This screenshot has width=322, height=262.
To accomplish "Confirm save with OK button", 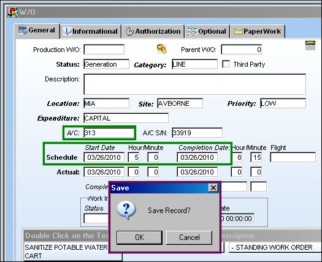I will click(139, 238).
